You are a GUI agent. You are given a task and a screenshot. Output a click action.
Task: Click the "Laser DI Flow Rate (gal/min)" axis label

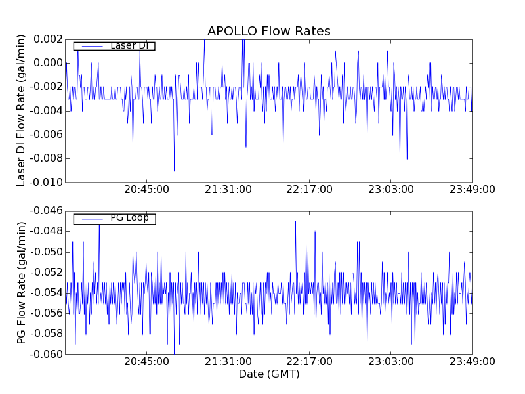click(x=21, y=110)
